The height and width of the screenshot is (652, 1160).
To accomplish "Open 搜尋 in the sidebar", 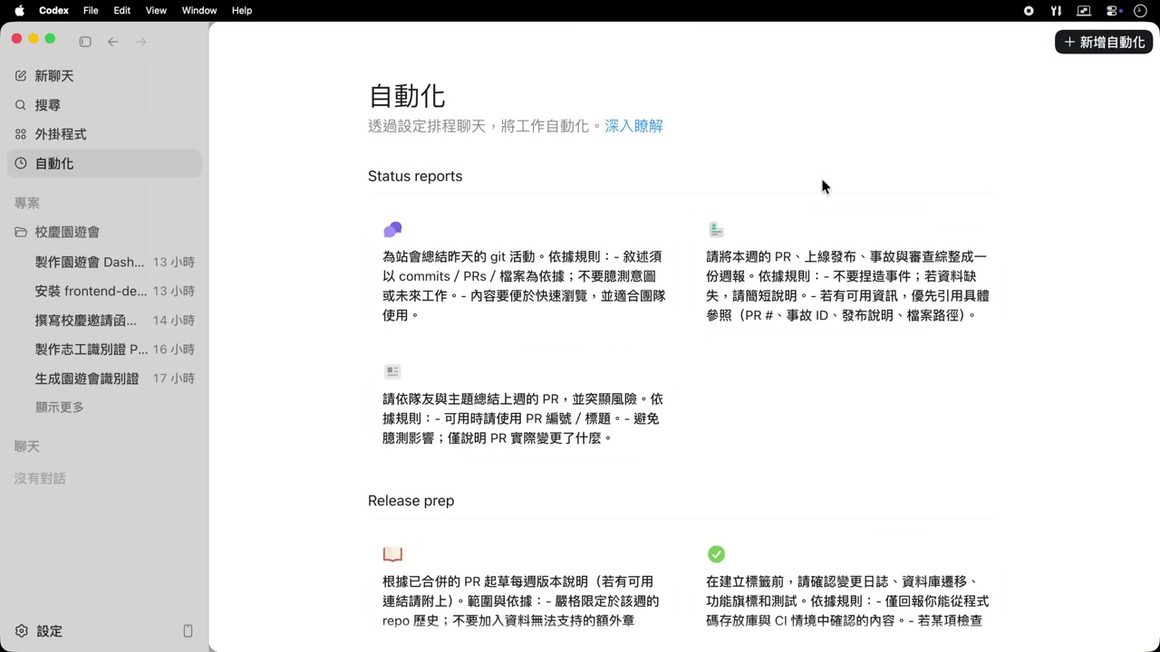I will coord(104,105).
